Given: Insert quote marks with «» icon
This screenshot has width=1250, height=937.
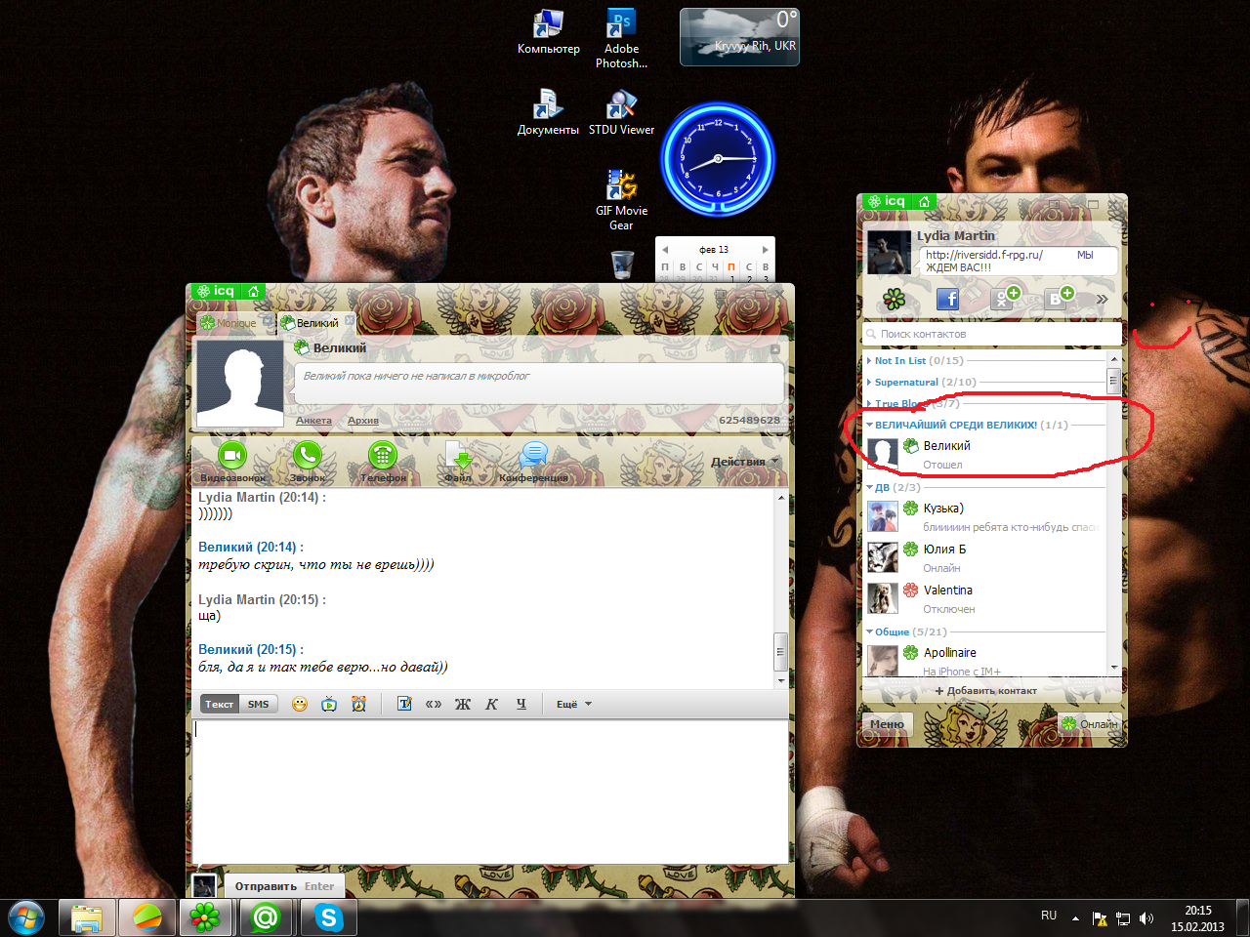Looking at the screenshot, I should pyautogui.click(x=434, y=704).
